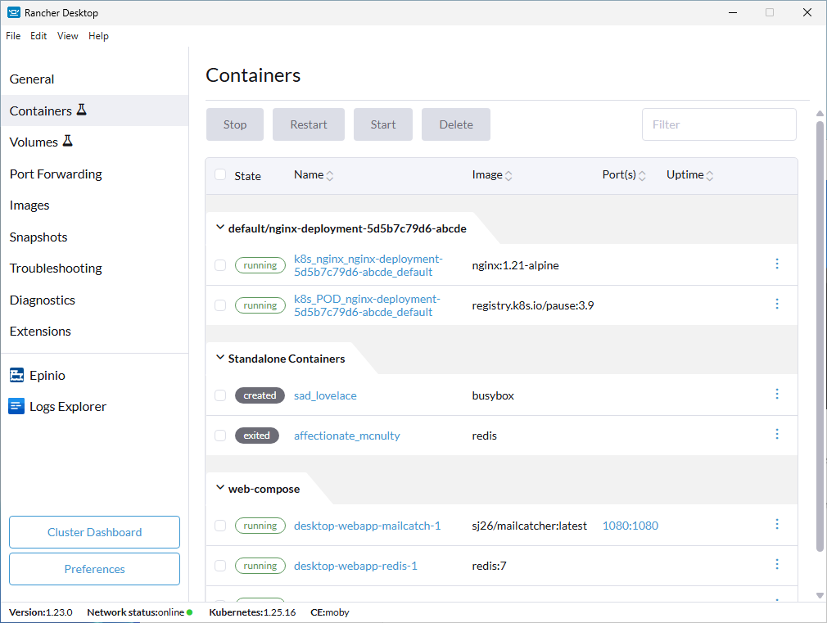827x623 pixels.
Task: Open the Logs Explorer extension icon
Action: [17, 407]
